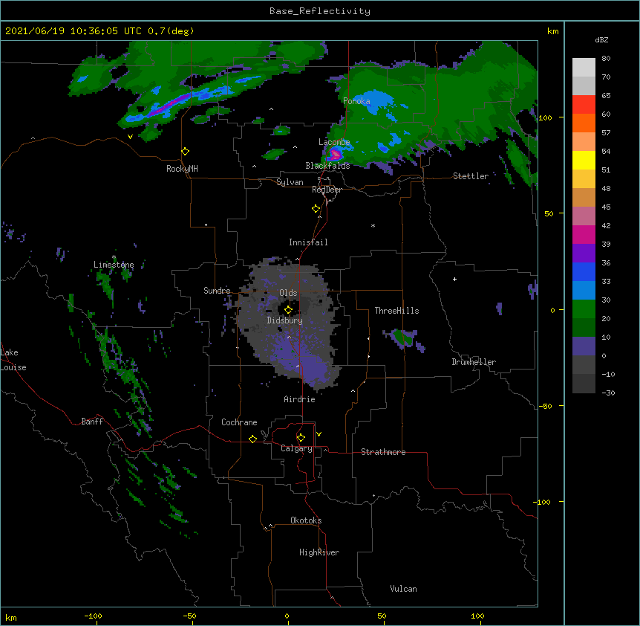The height and width of the screenshot is (626, 640).
Task: Select the ThreeHills label
Action: [x=396, y=311]
